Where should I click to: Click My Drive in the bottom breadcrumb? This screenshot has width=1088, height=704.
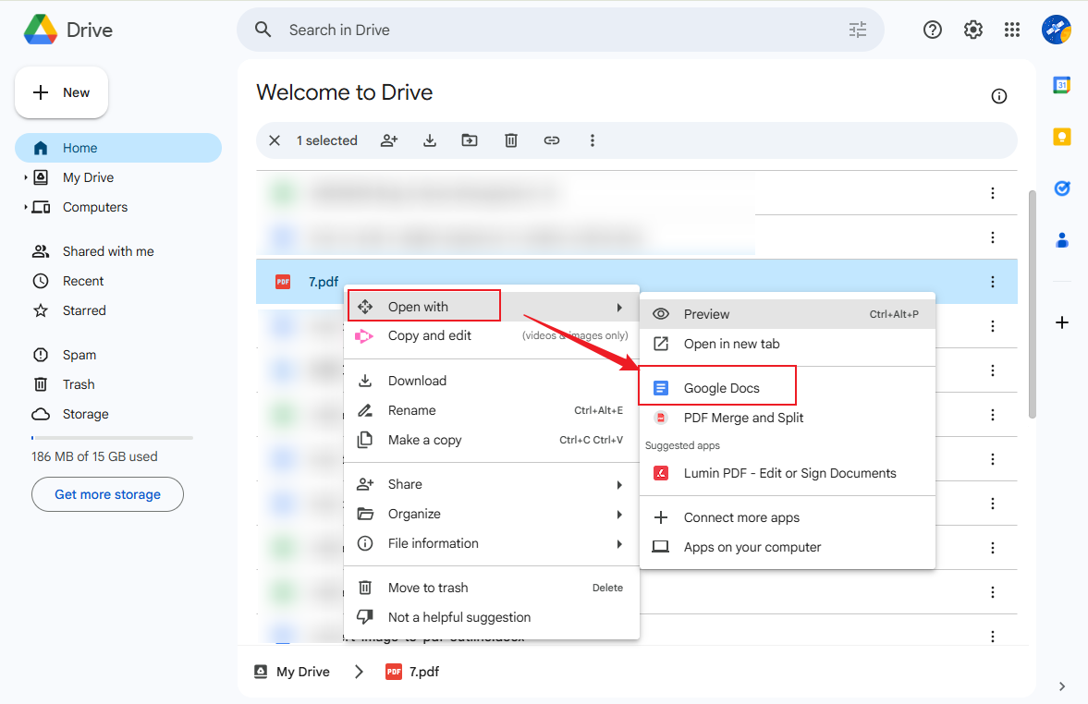303,672
